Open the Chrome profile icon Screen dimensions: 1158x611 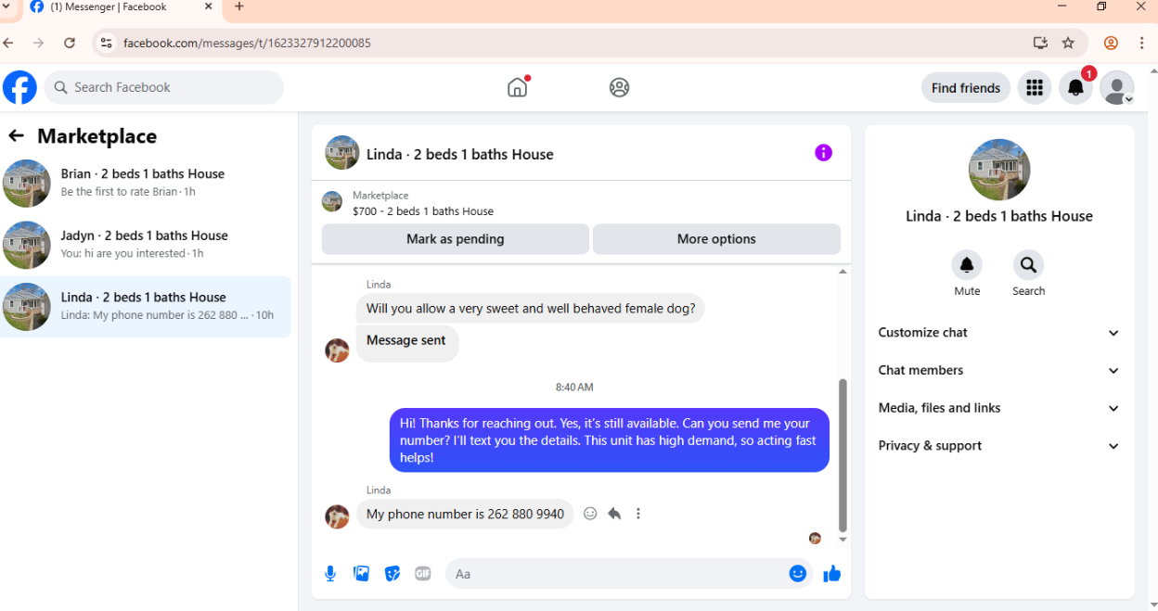[1111, 43]
